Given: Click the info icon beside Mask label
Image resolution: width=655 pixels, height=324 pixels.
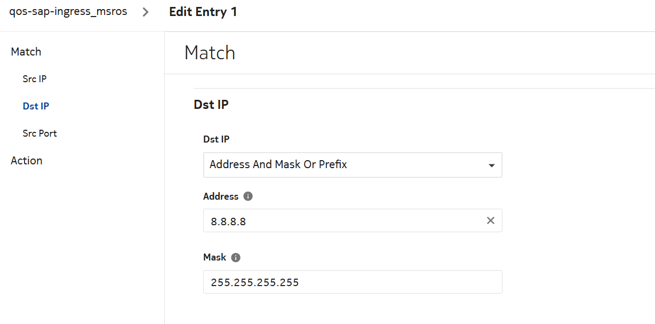Looking at the screenshot, I should point(236,257).
